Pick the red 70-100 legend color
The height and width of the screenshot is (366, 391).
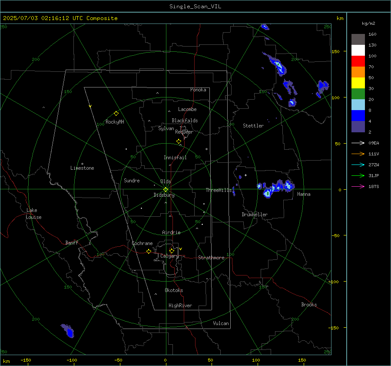click(x=358, y=61)
